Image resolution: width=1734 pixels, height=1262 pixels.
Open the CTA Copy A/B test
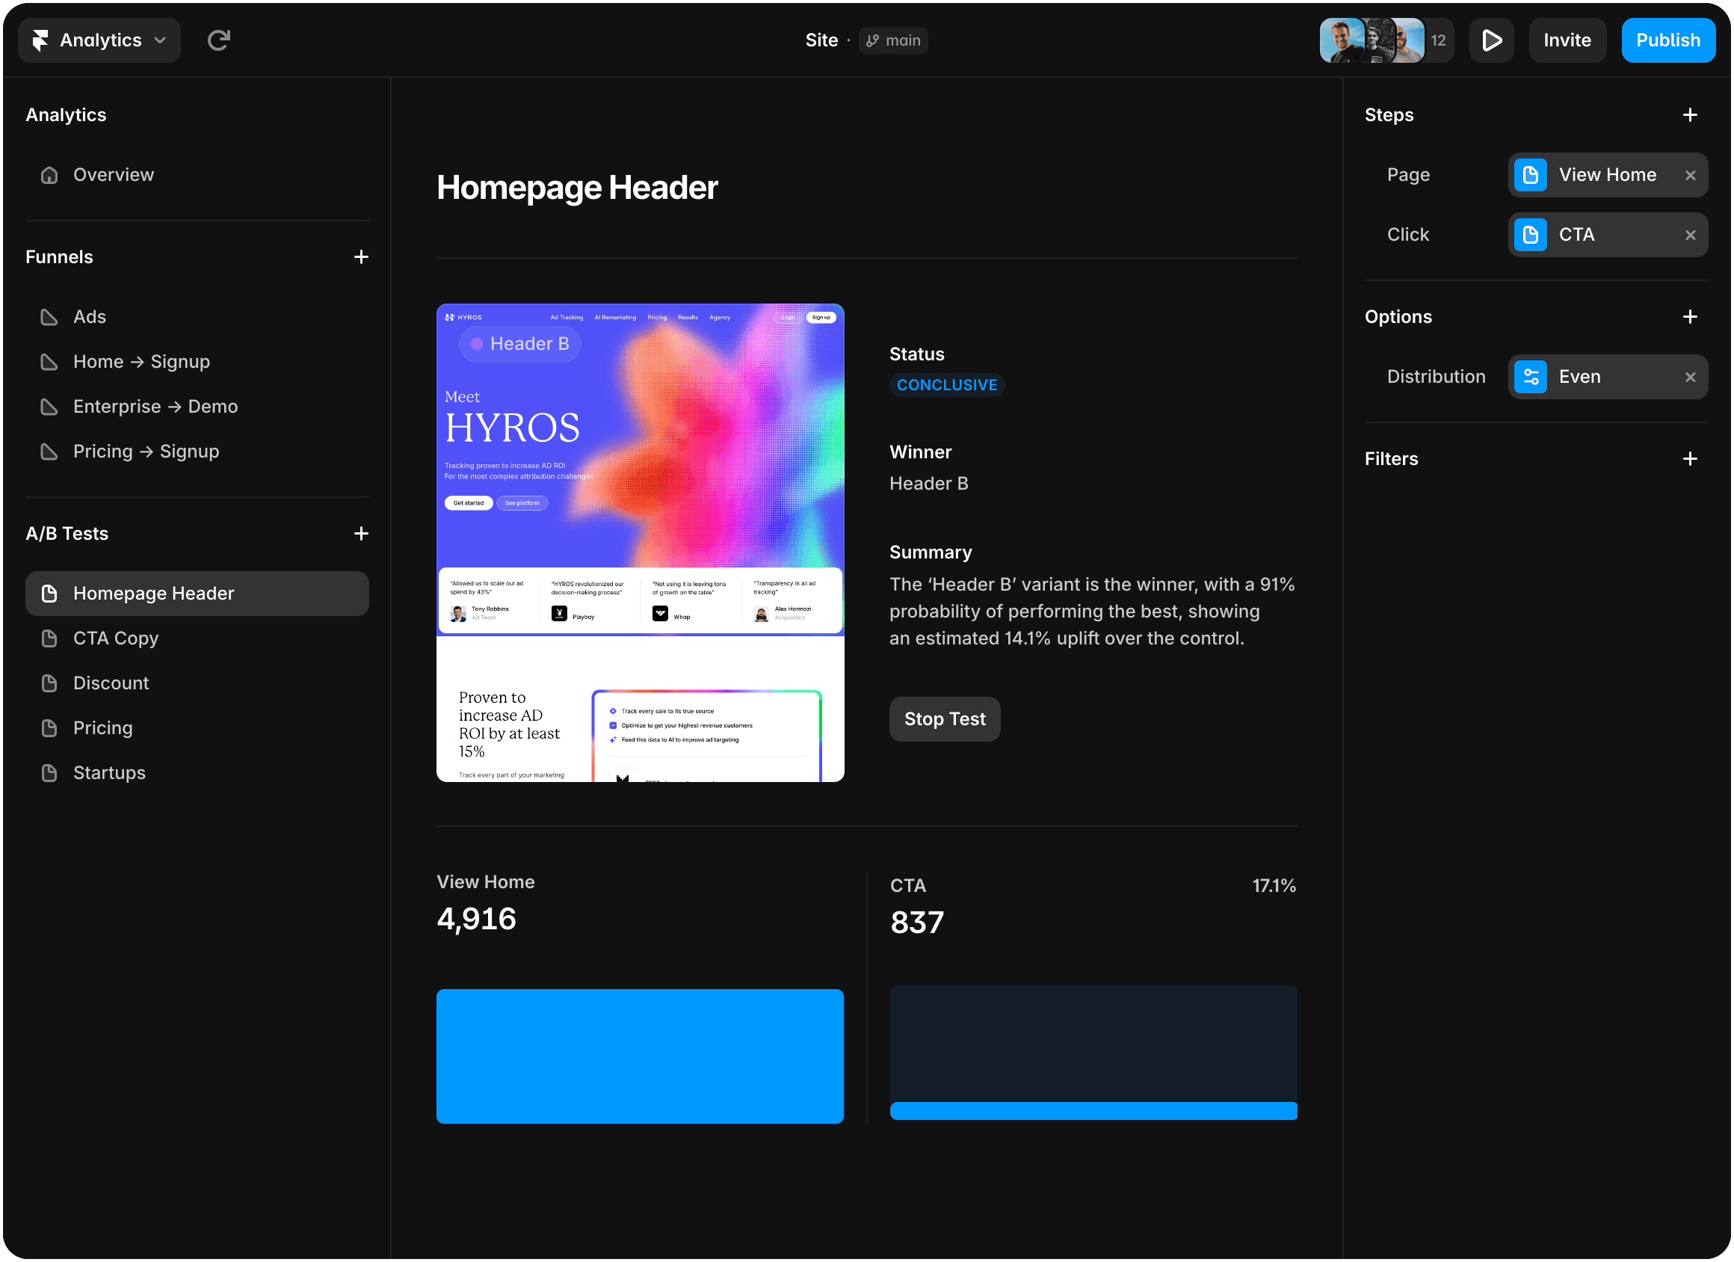coord(197,638)
